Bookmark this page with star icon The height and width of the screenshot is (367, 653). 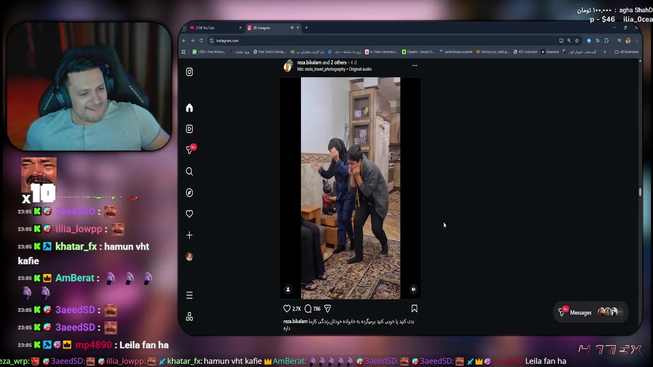[577, 41]
